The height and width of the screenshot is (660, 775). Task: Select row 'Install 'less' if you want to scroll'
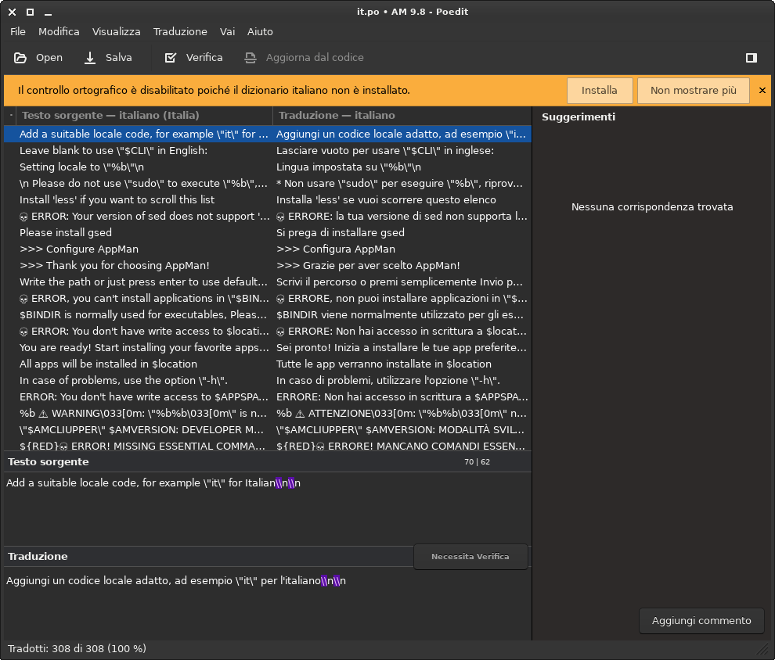(268, 199)
